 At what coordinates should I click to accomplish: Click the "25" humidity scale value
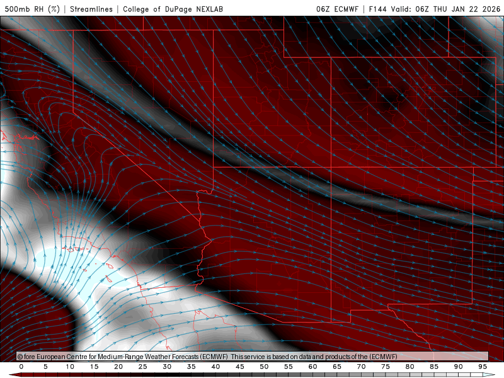(x=142, y=367)
